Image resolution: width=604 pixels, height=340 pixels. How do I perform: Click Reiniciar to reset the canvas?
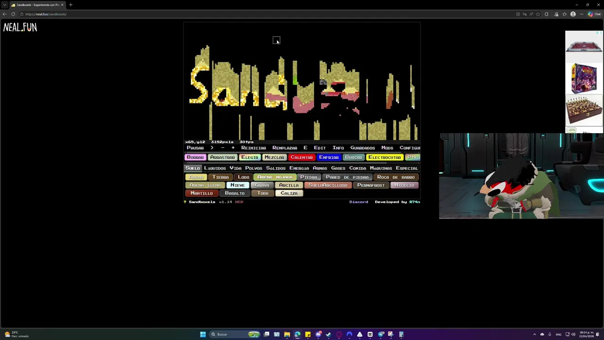253,148
